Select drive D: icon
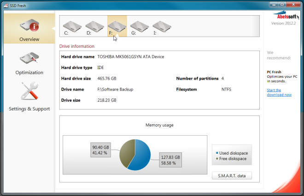This screenshot has height=196, width=304. [94, 26]
